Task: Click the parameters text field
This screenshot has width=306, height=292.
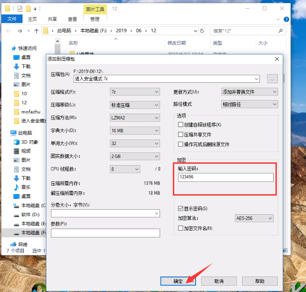Action: [105, 233]
